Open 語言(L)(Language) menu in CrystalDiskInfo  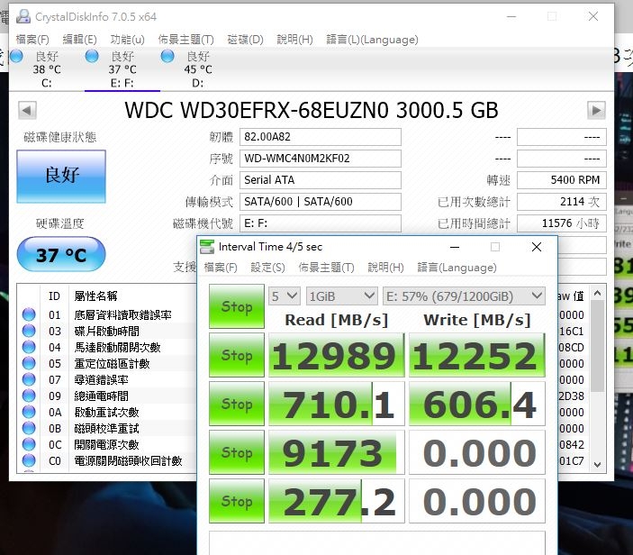[372, 39]
